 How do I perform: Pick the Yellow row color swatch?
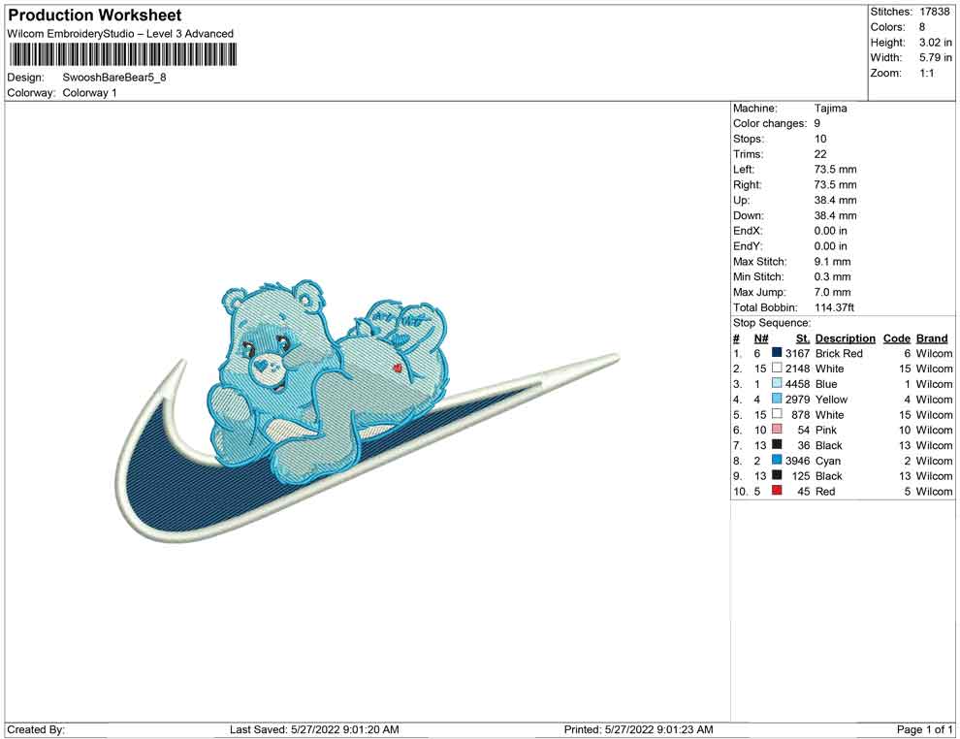click(777, 399)
